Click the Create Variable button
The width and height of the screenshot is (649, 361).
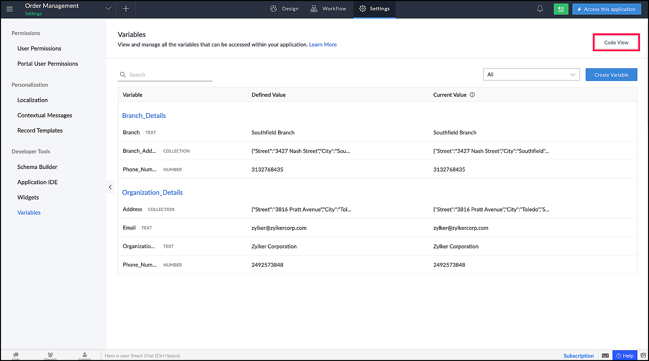tap(611, 75)
